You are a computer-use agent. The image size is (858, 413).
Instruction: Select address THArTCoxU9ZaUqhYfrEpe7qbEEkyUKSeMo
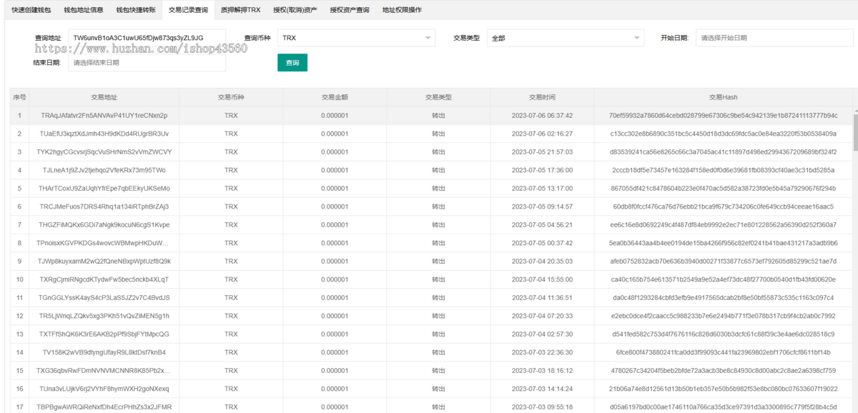(104, 188)
